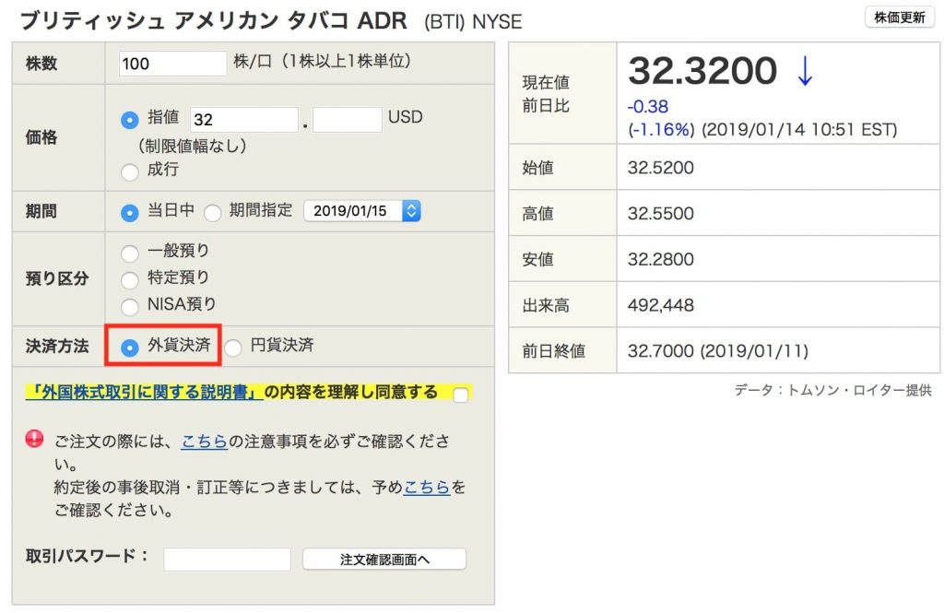
Task: Click the current price 32.3200
Action: (702, 71)
